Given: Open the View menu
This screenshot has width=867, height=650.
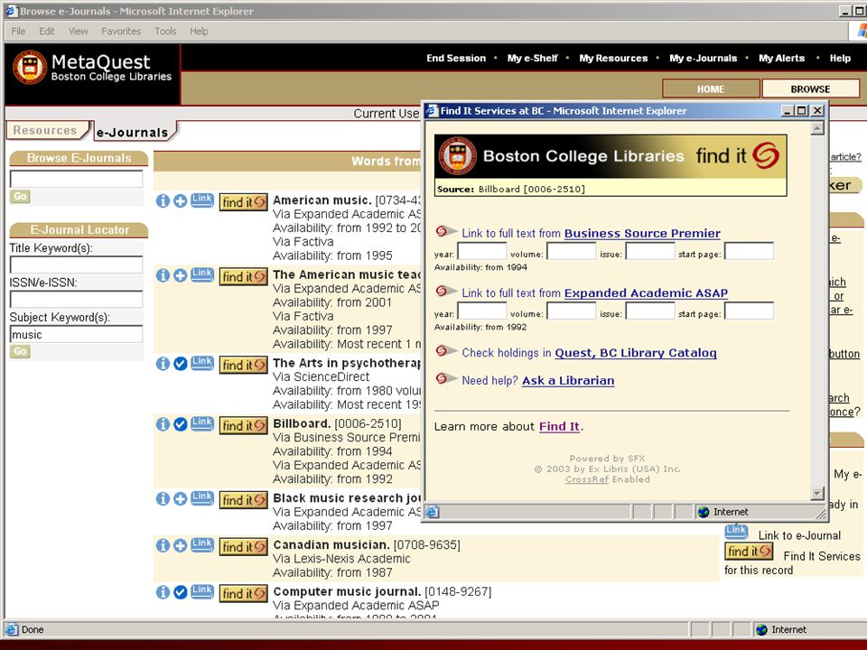Looking at the screenshot, I should (78, 32).
